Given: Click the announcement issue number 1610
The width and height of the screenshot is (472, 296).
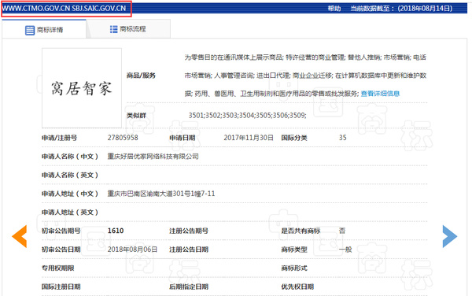Looking at the screenshot, I should click(116, 231).
